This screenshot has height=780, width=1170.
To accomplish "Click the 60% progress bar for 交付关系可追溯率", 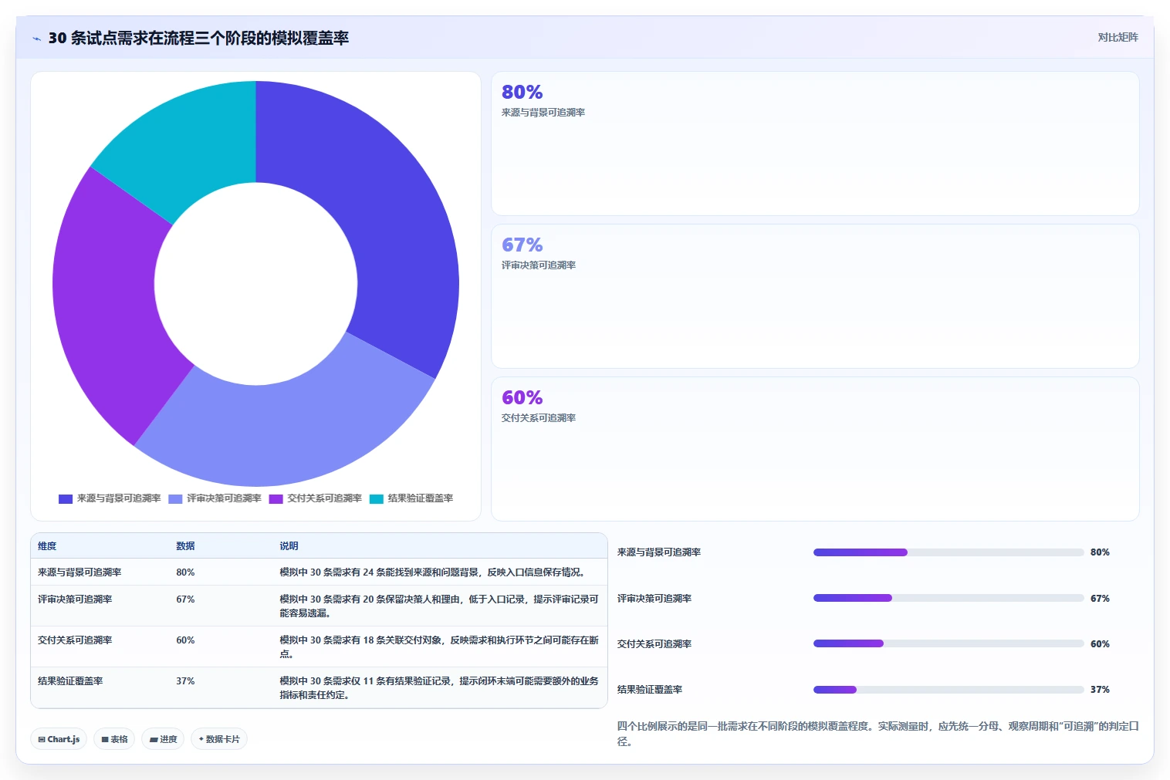I will pos(949,643).
